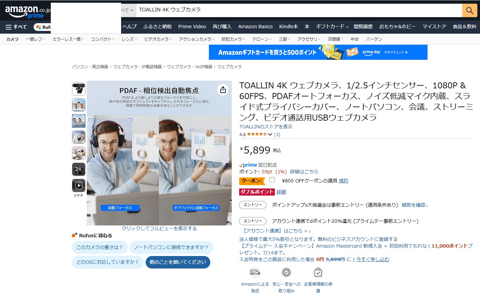Image resolution: width=480 pixels, height=294 pixels.
Task: Ask Rufus どのOSに対応していますか？
Action: (x=108, y=262)
